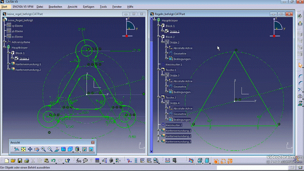This screenshot has width=304, height=171.
Task: Click the lock icon in bottom toolbar
Action: click(111, 161)
